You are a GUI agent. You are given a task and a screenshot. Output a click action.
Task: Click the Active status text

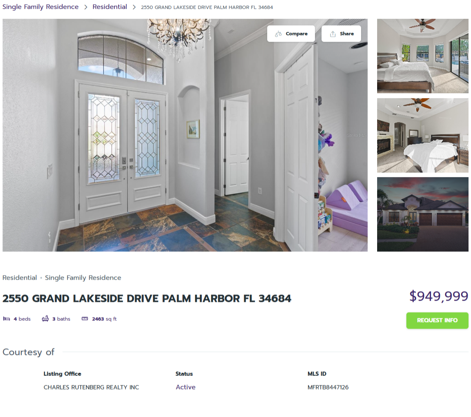tap(186, 387)
